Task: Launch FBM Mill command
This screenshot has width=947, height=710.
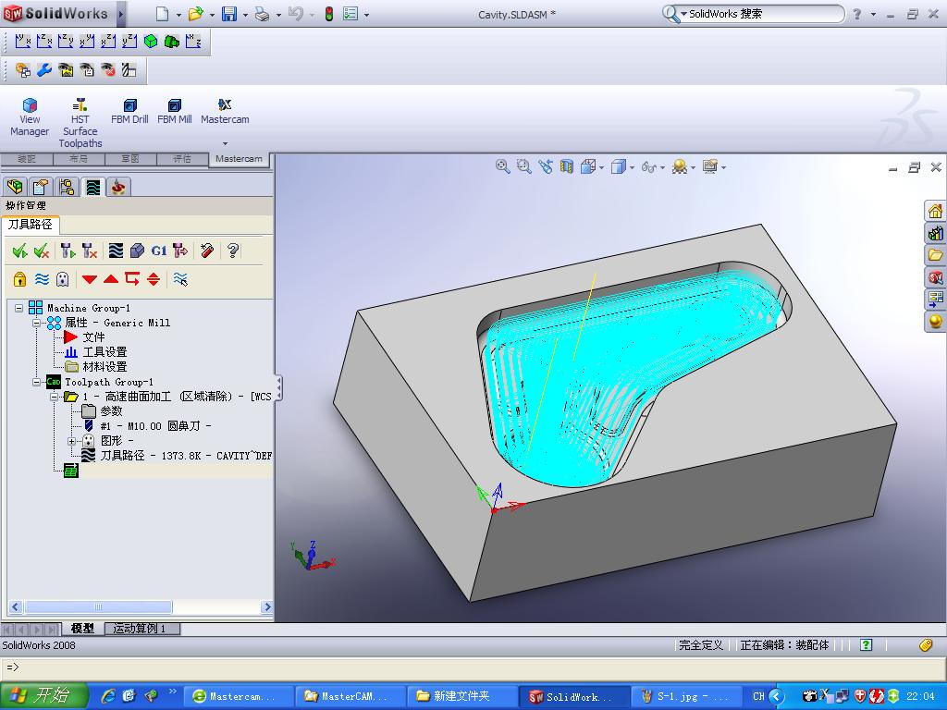Action: [x=175, y=112]
